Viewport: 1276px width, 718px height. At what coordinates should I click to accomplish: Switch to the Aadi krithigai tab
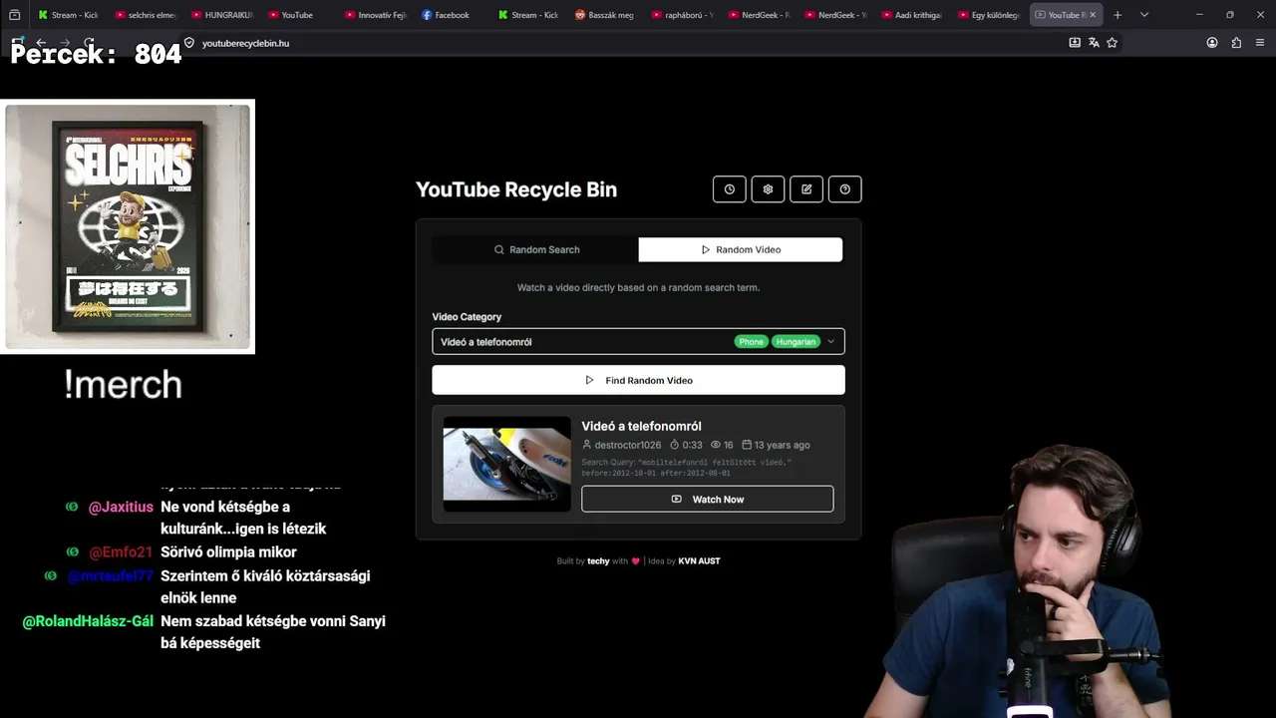coord(910,15)
